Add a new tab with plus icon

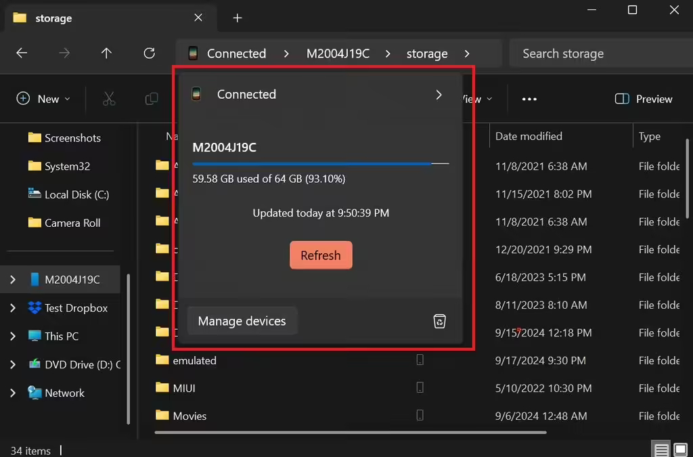tap(238, 18)
